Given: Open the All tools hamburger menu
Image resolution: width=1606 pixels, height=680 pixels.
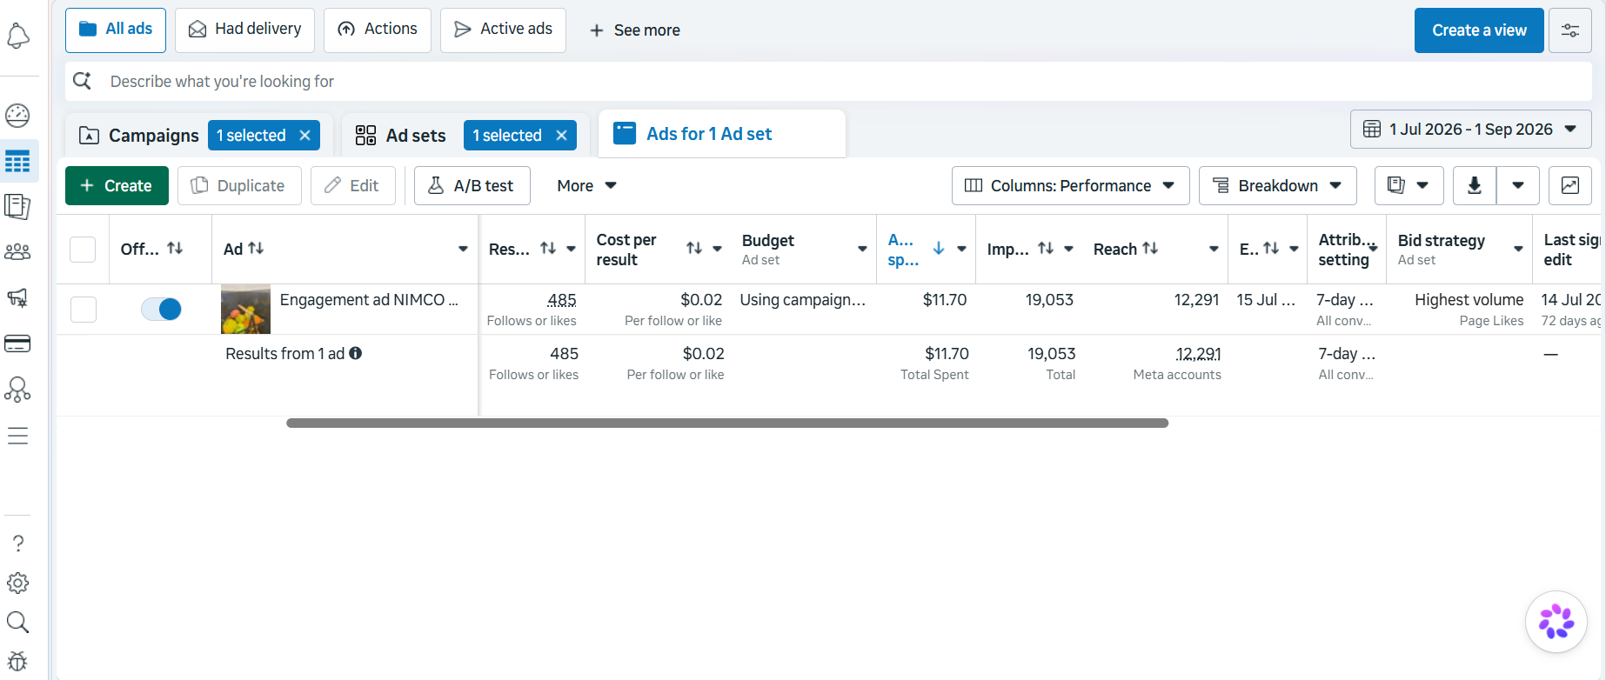Looking at the screenshot, I should click(x=17, y=436).
